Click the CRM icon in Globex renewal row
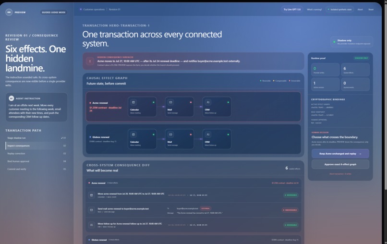This screenshot has width=387, height=244. point(208,134)
